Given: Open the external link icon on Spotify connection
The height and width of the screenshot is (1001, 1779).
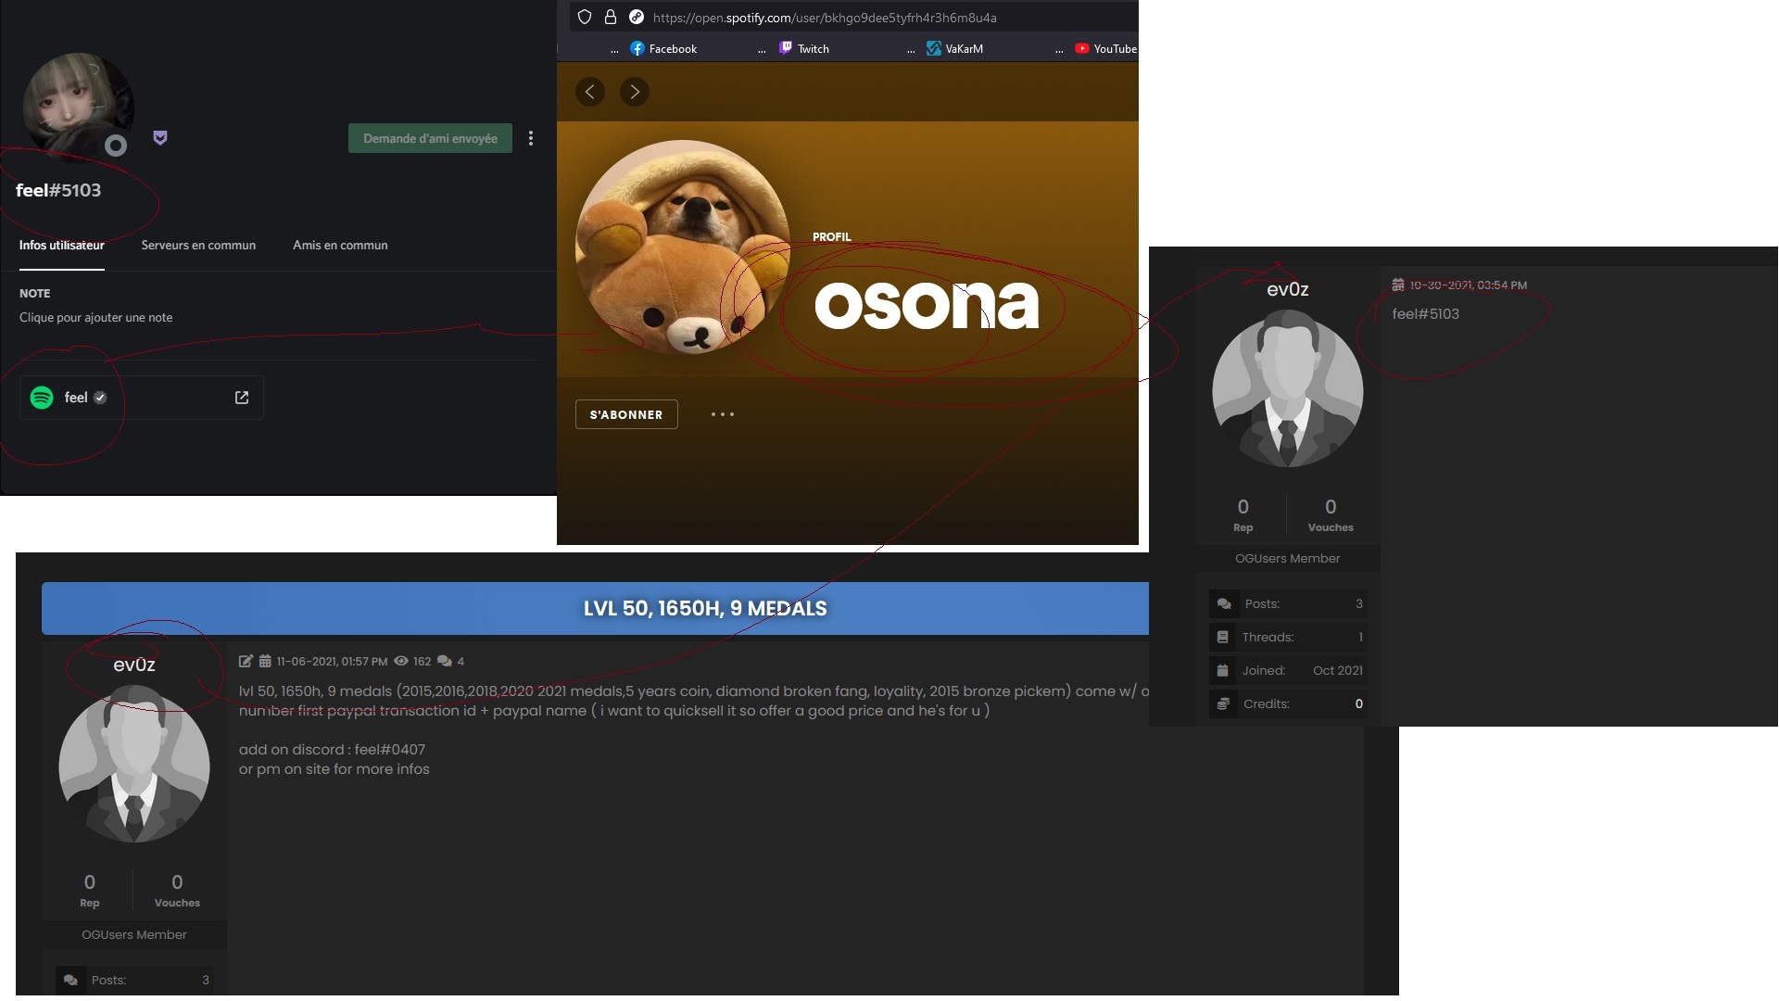Looking at the screenshot, I should [242, 398].
